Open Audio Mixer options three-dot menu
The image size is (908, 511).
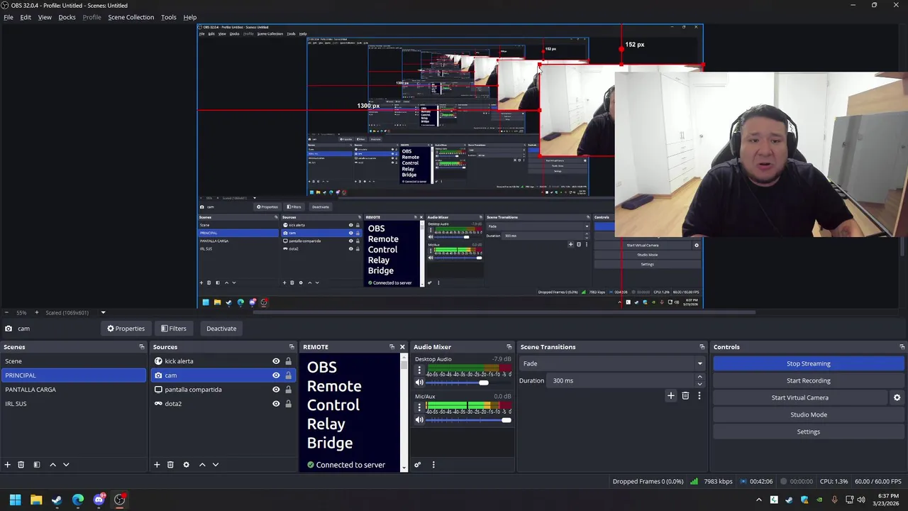(433, 465)
